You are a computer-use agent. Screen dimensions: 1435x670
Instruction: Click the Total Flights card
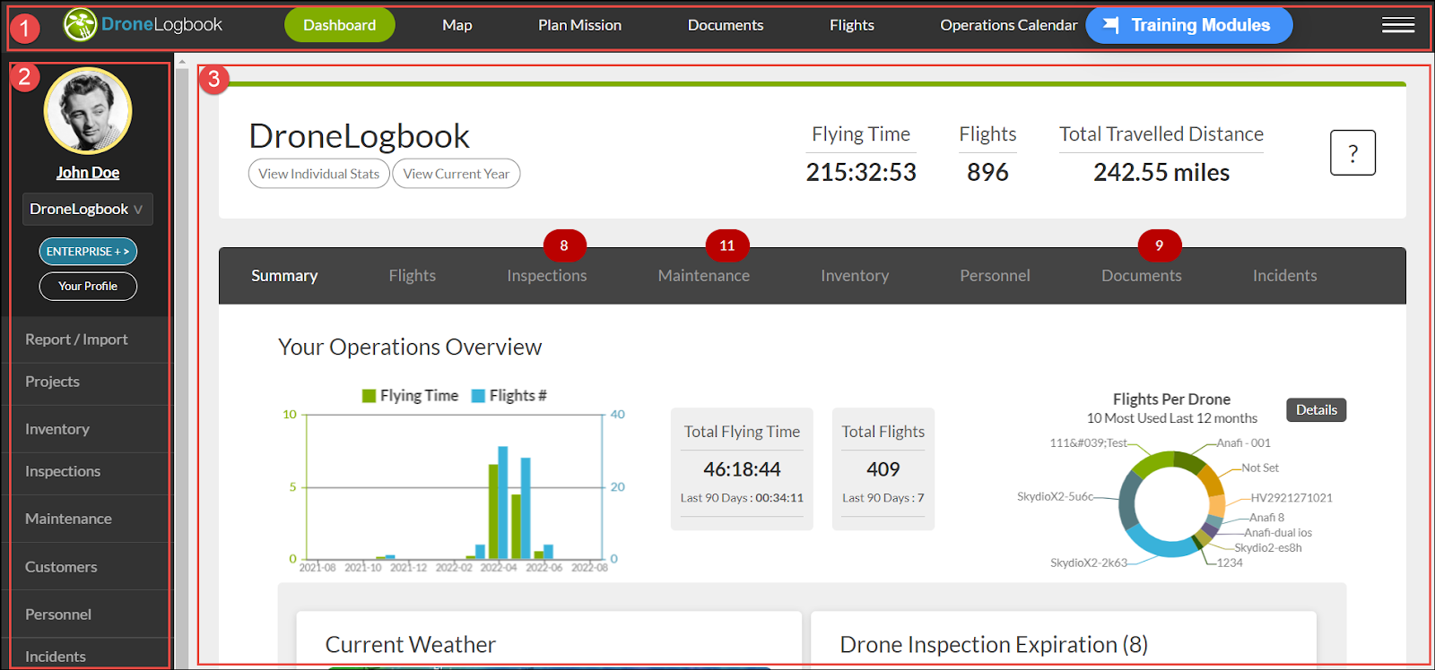883,469
